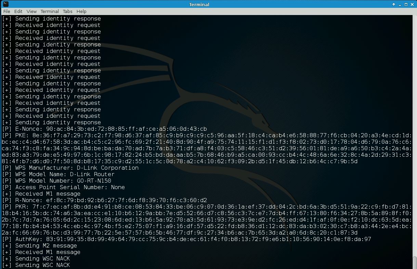Maximize the Terminal window
This screenshot has width=417, height=269.
406,4
